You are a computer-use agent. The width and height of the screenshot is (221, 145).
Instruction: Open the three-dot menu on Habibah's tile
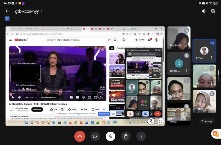[x=186, y=45]
